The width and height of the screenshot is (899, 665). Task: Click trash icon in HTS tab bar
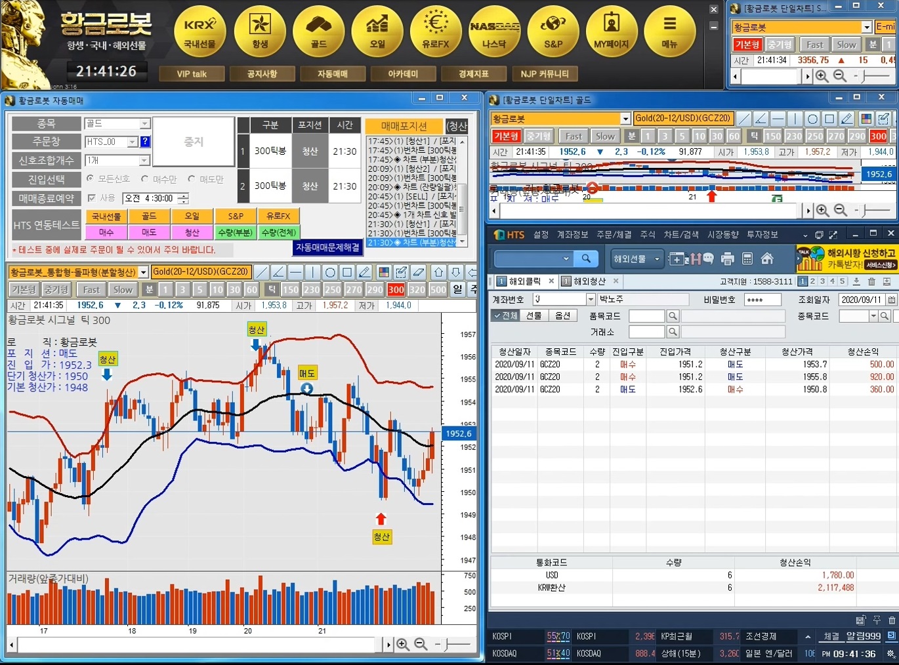(871, 281)
